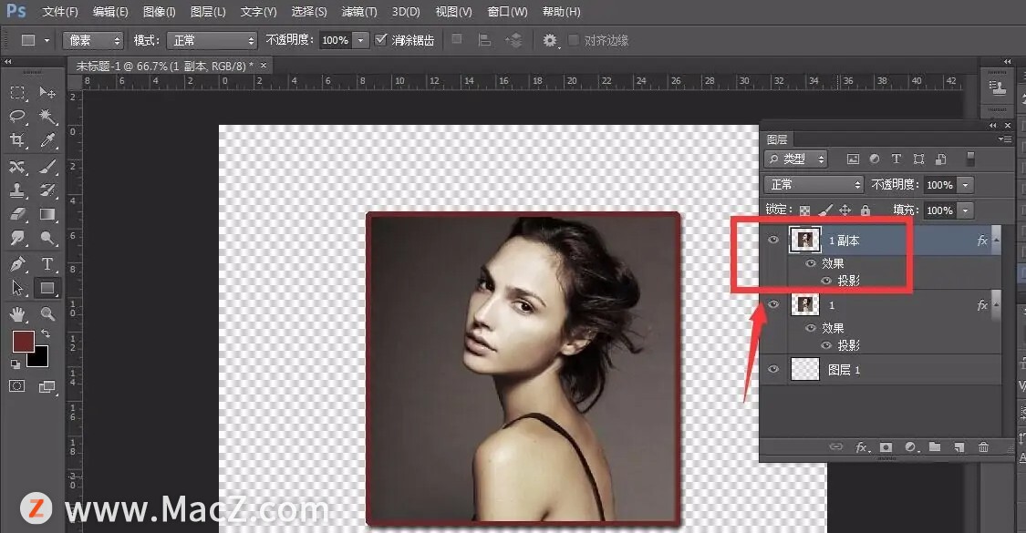This screenshot has width=1026, height=533.
Task: Toggle visibility of 图层 1
Action: (774, 369)
